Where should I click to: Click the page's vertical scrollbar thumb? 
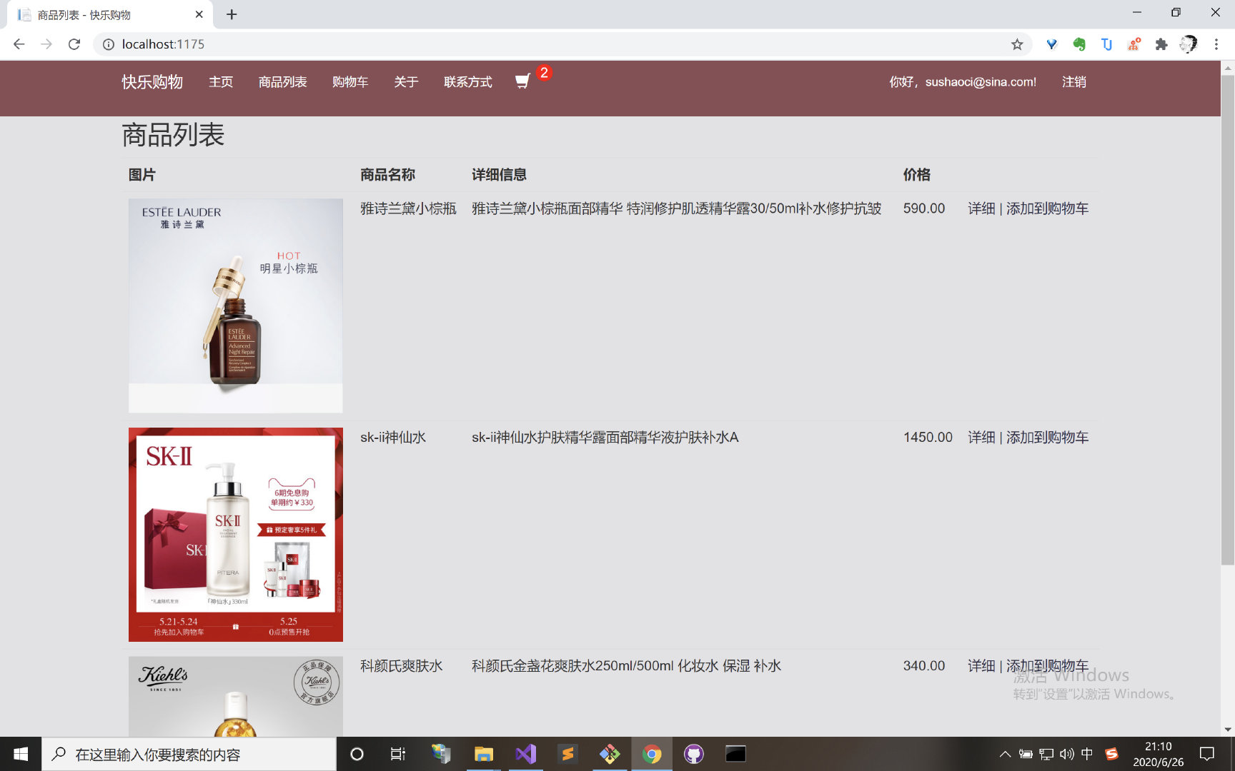click(x=1228, y=320)
